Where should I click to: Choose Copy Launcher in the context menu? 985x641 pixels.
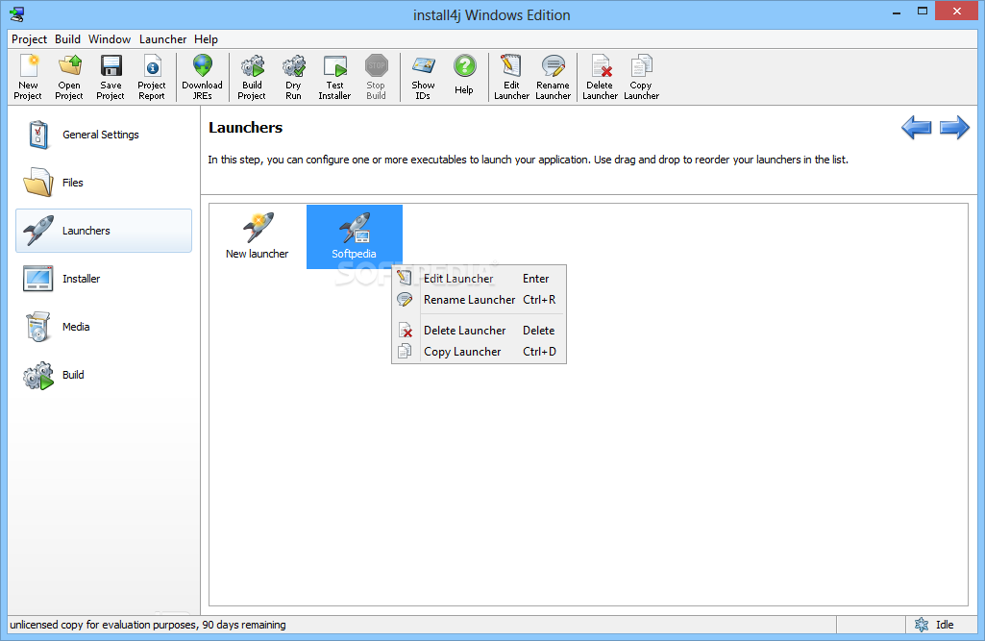click(x=479, y=352)
